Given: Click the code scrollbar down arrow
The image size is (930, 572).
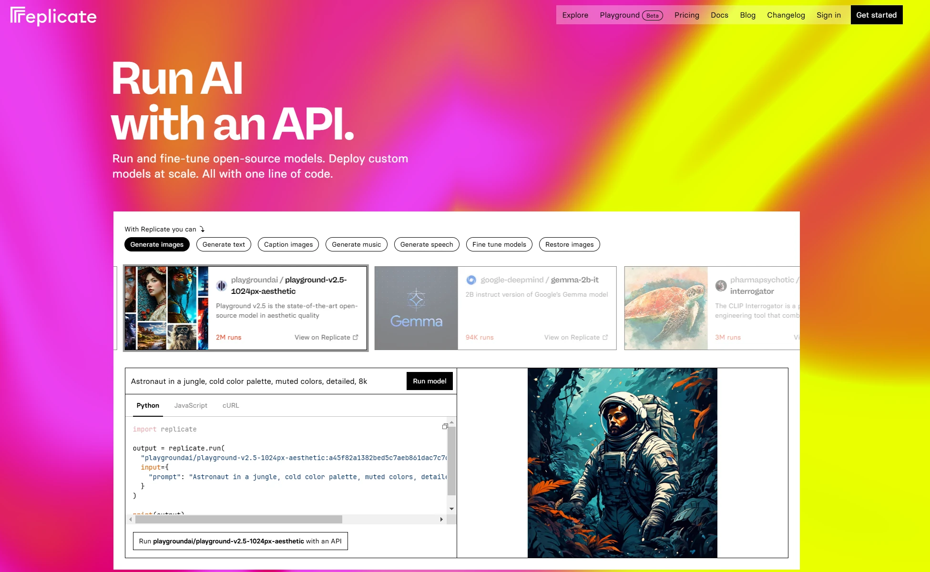Looking at the screenshot, I should [451, 509].
